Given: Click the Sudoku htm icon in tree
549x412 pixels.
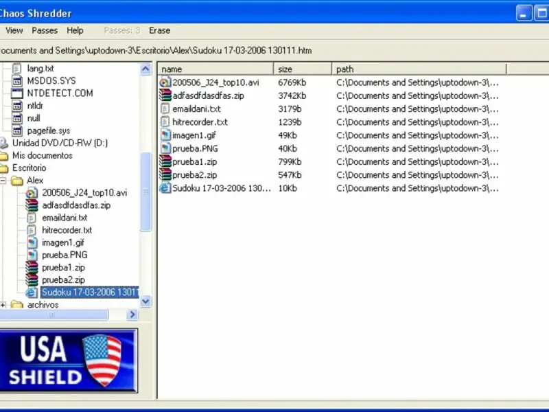Looking at the screenshot, I should tap(32, 293).
